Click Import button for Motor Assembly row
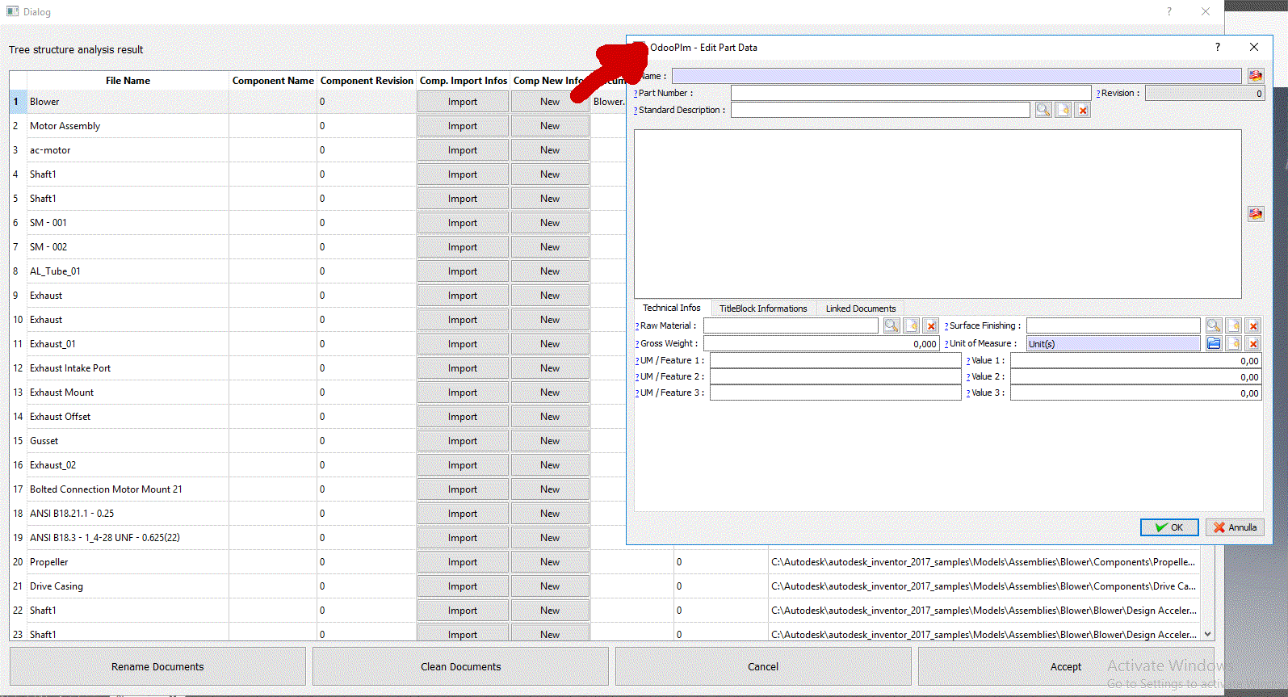 (463, 126)
